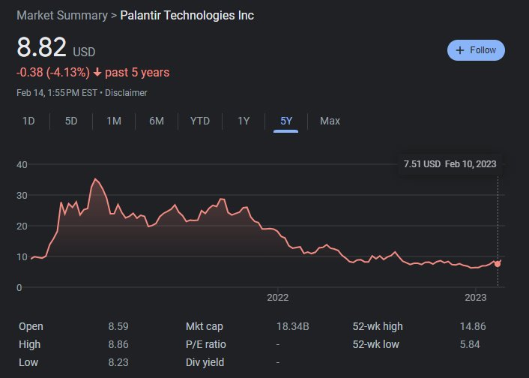
Task: Click the 30 y-axis label
Action: (22, 196)
